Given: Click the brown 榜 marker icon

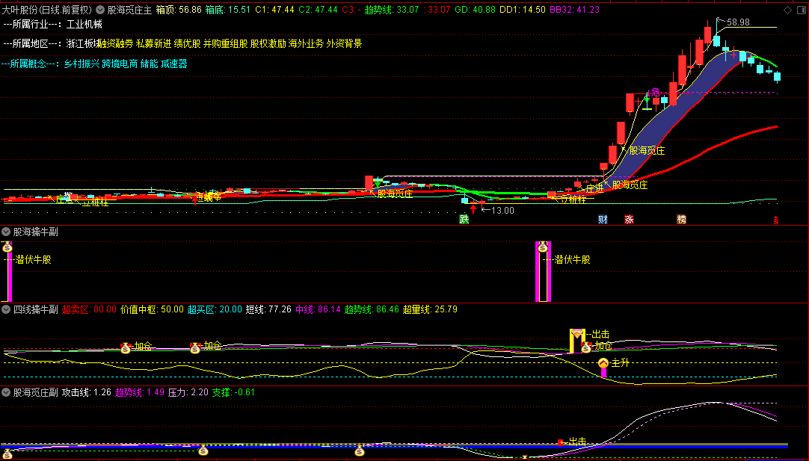Looking at the screenshot, I should pyautogui.click(x=681, y=220).
